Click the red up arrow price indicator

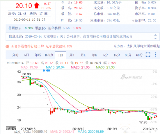tap(37, 6)
